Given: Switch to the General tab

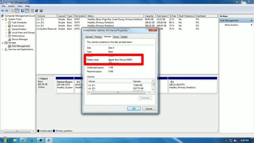Looking at the screenshot, I should (x=89, y=37).
